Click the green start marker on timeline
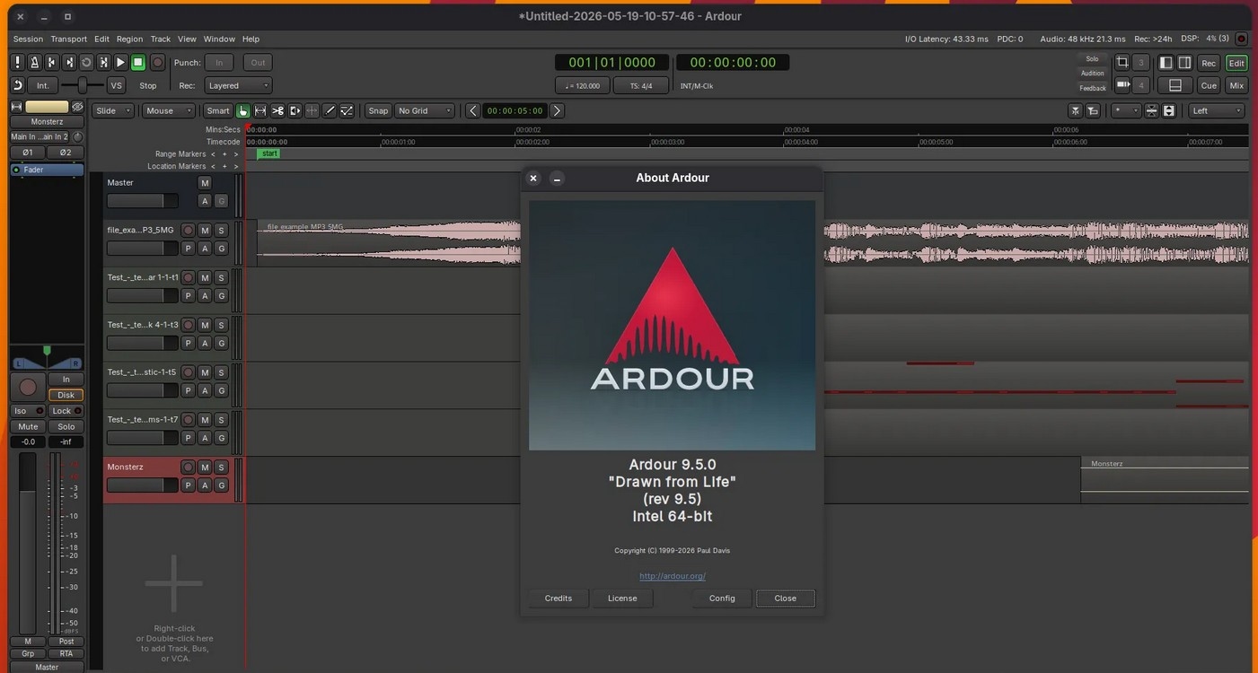 (x=268, y=153)
